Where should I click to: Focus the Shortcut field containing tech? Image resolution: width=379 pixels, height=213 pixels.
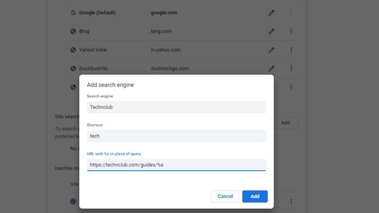pos(176,136)
